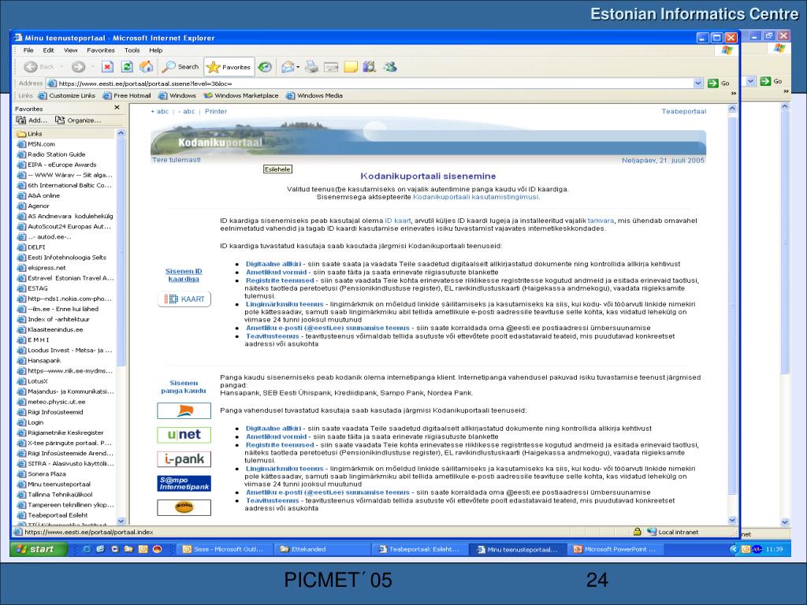Open Windows Media link in Links bar
The image size is (807, 605).
click(x=314, y=95)
